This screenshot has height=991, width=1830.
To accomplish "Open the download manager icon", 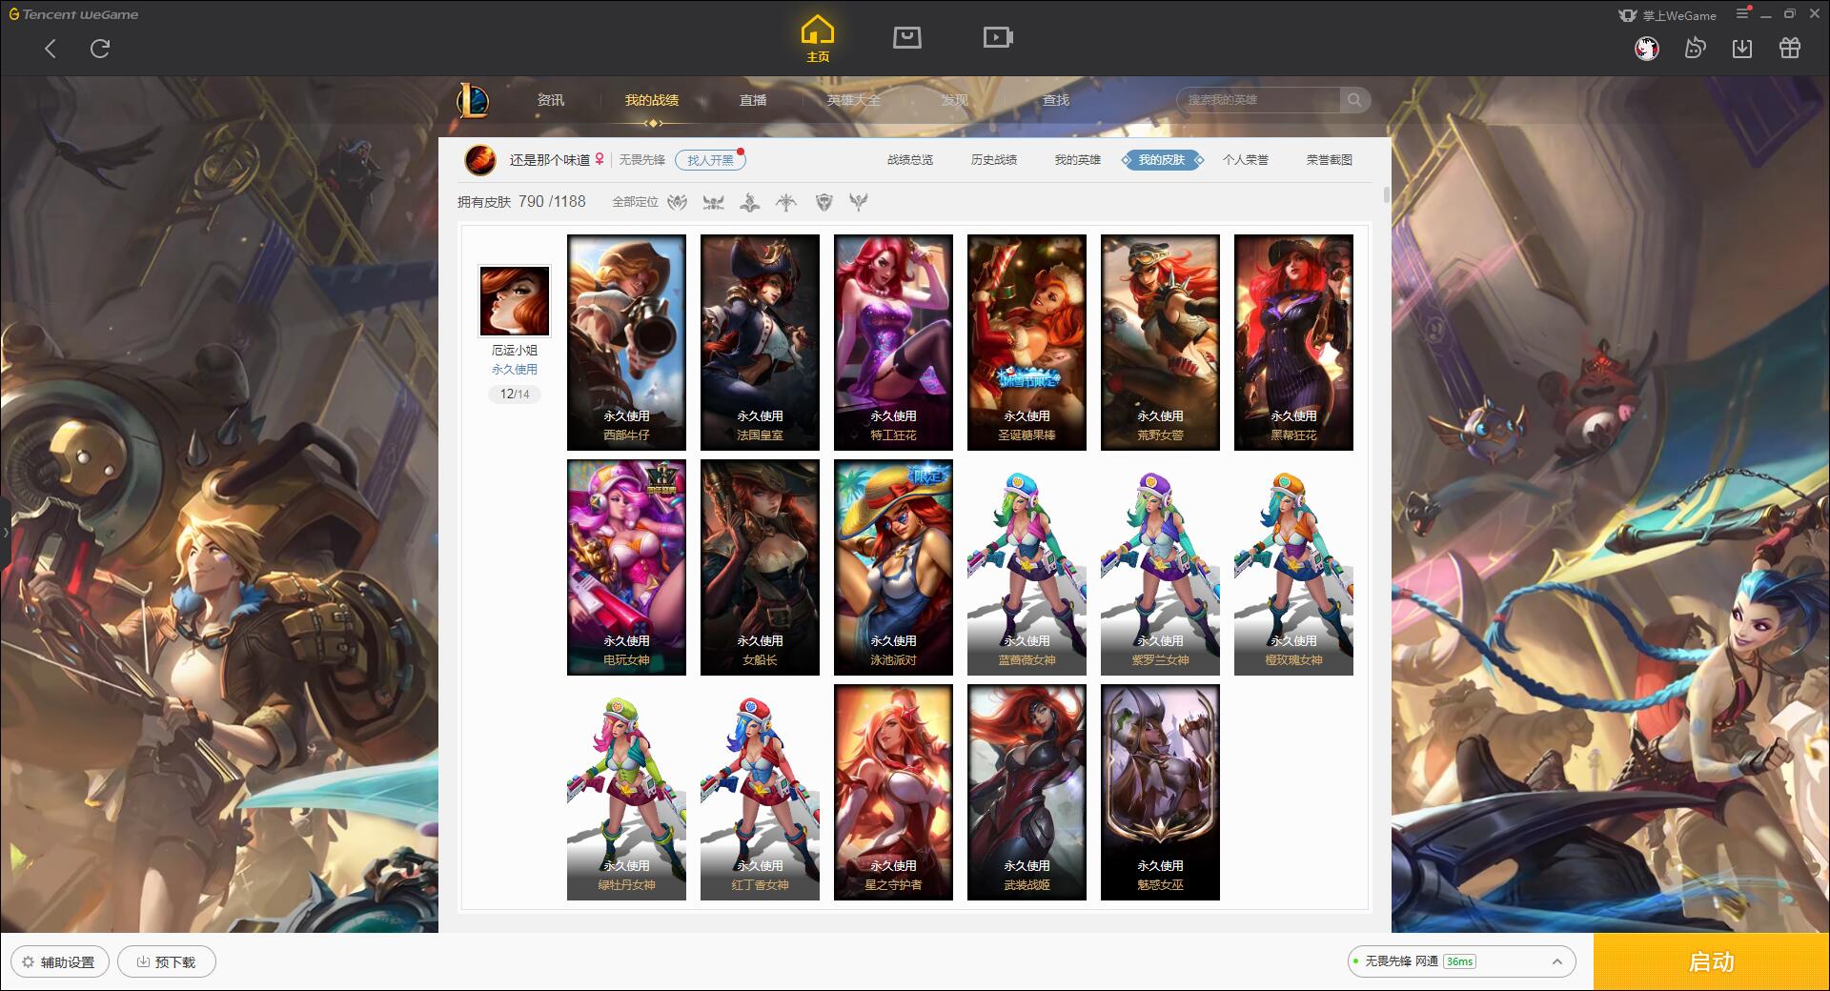I will (x=1742, y=48).
